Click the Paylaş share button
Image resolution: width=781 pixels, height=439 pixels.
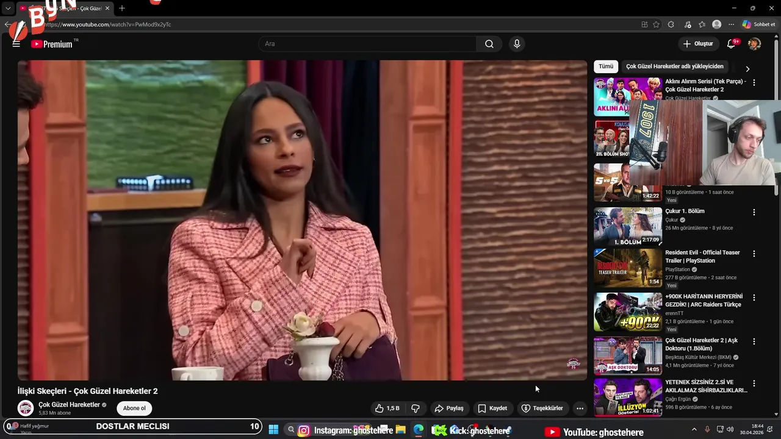click(448, 409)
